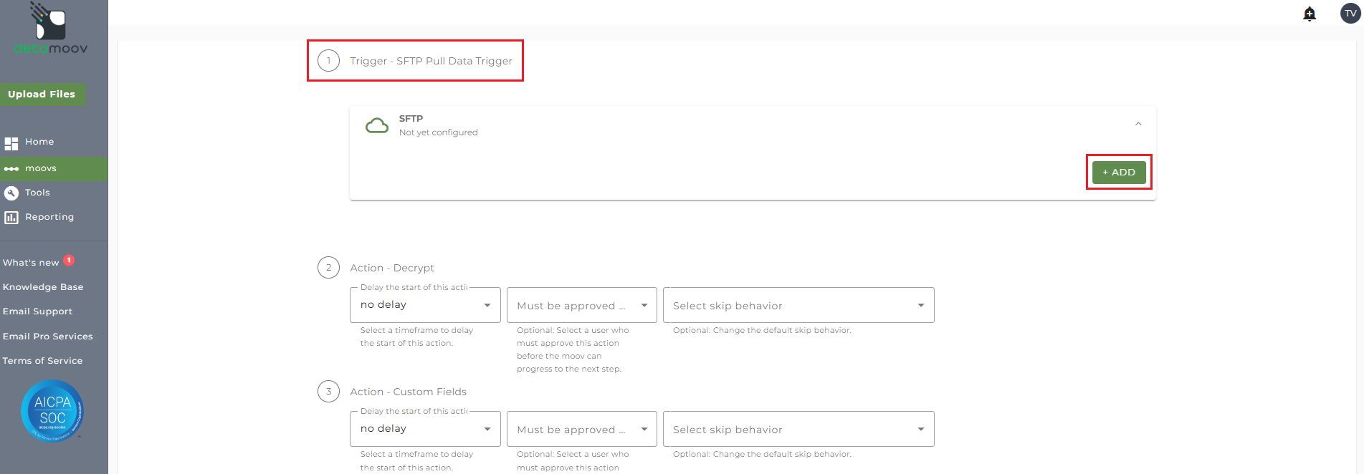Viewport: 1364px width, 474px height.
Task: Open the Knowledge Base link
Action: click(43, 287)
